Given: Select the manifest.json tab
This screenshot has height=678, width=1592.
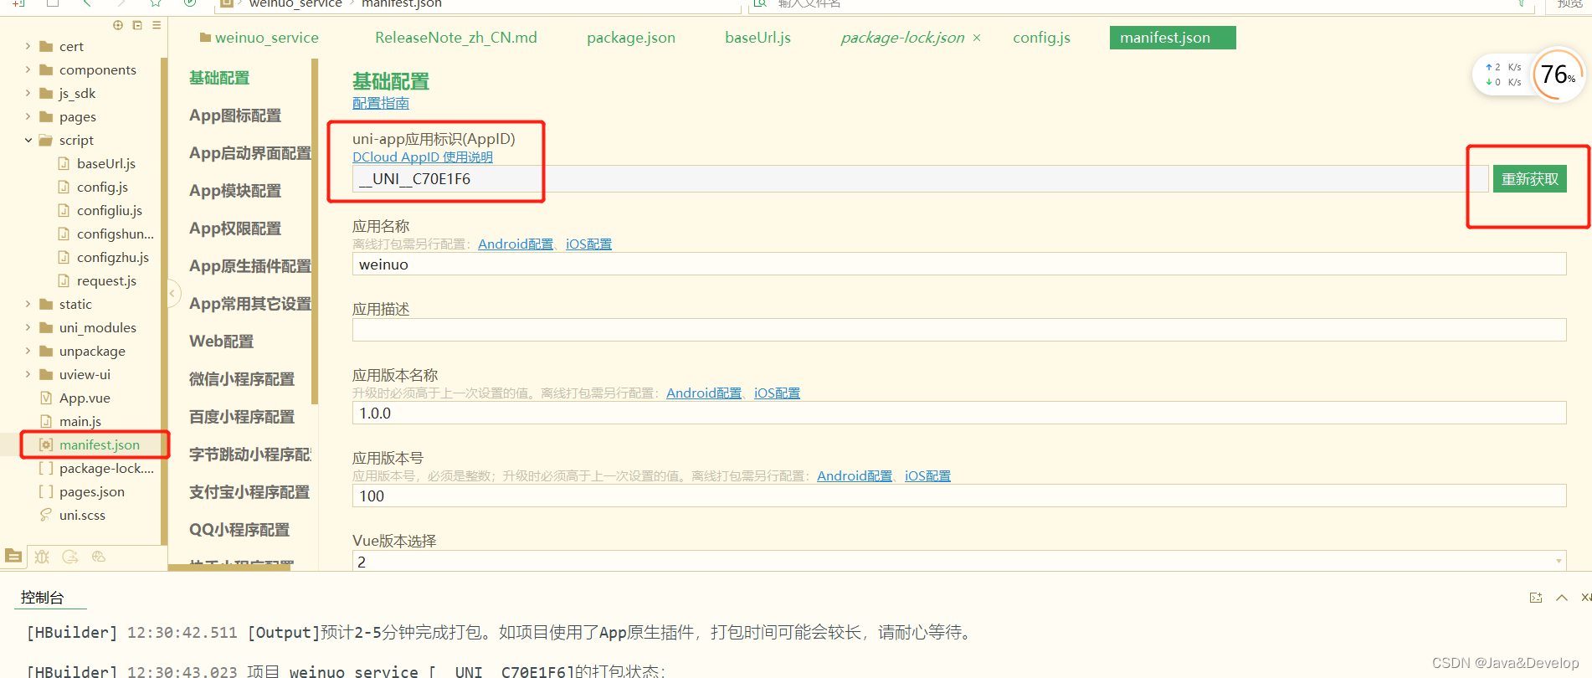Looking at the screenshot, I should 1173,38.
